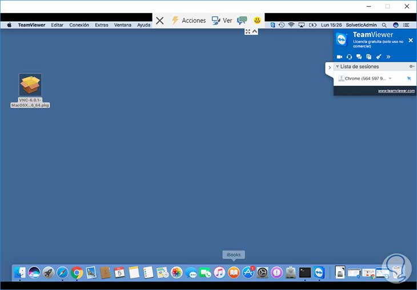This screenshot has width=417, height=290.
Task: Close the TeamViewer side panel
Action: [411, 40]
